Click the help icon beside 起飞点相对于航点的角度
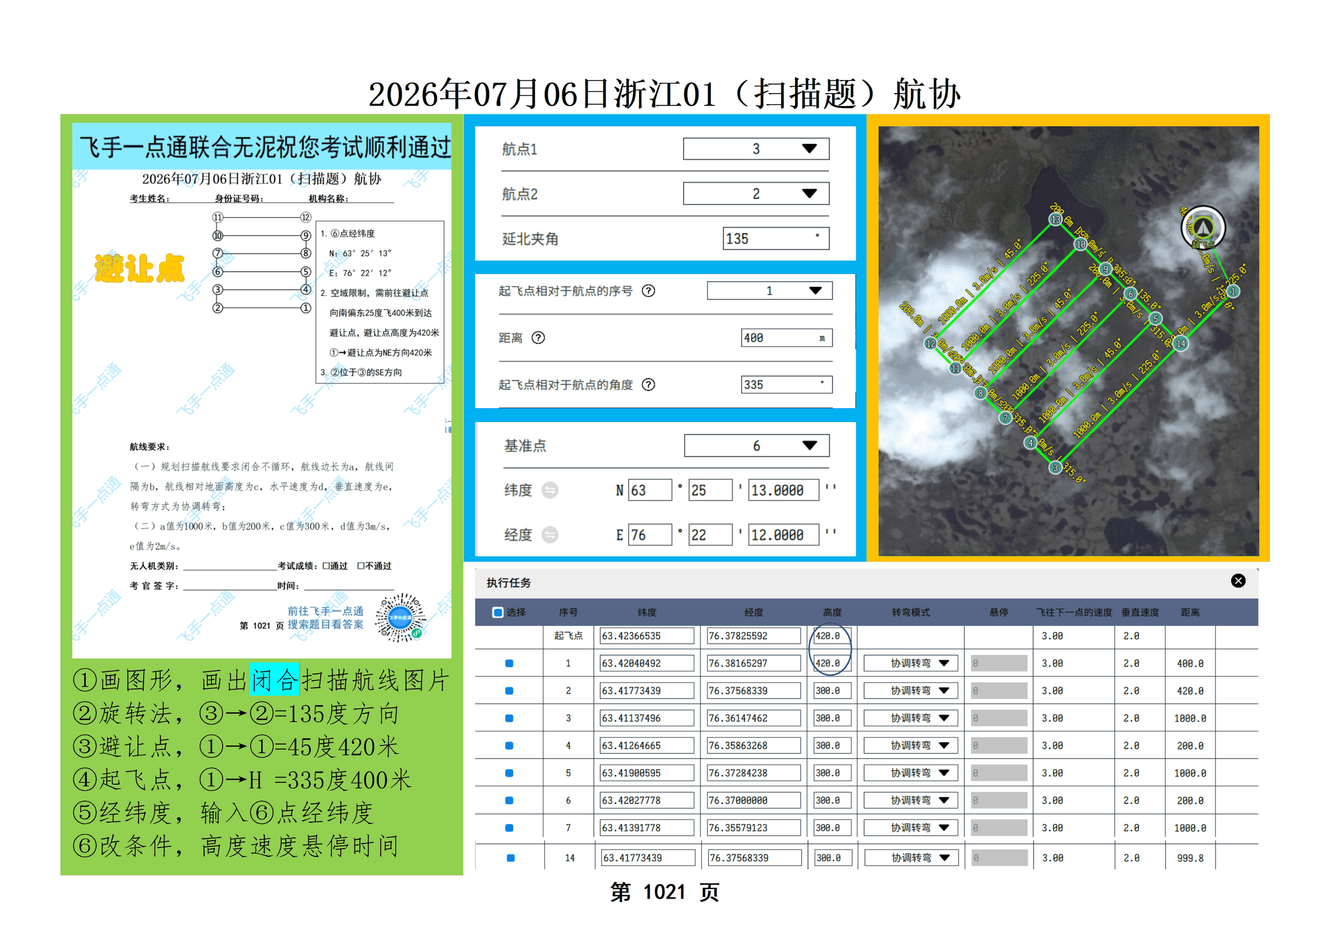1330x940 pixels. [x=648, y=385]
